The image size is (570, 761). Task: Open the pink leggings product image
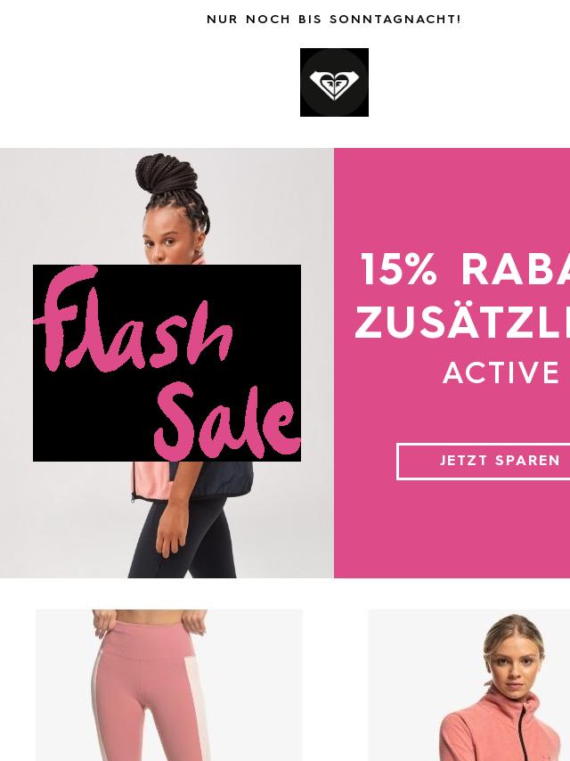point(169,685)
